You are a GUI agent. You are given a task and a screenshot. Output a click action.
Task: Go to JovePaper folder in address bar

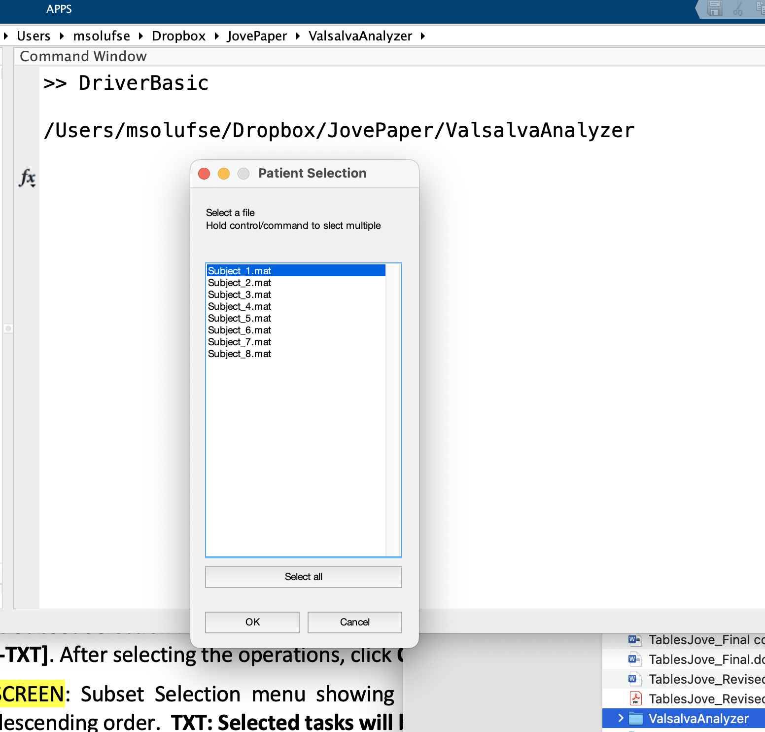point(257,36)
